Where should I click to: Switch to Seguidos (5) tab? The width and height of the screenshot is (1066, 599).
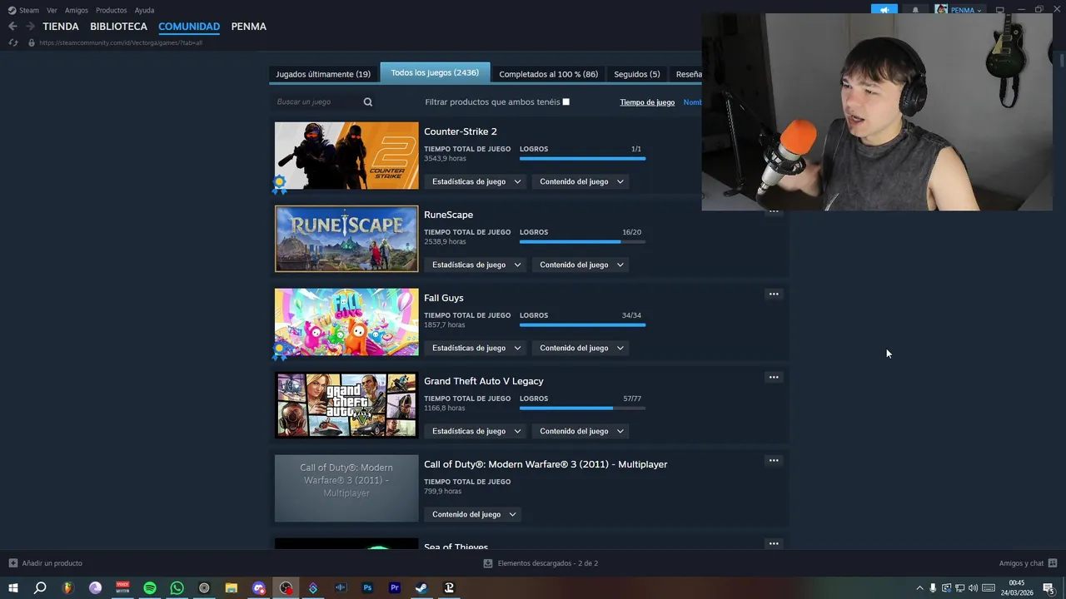click(637, 74)
